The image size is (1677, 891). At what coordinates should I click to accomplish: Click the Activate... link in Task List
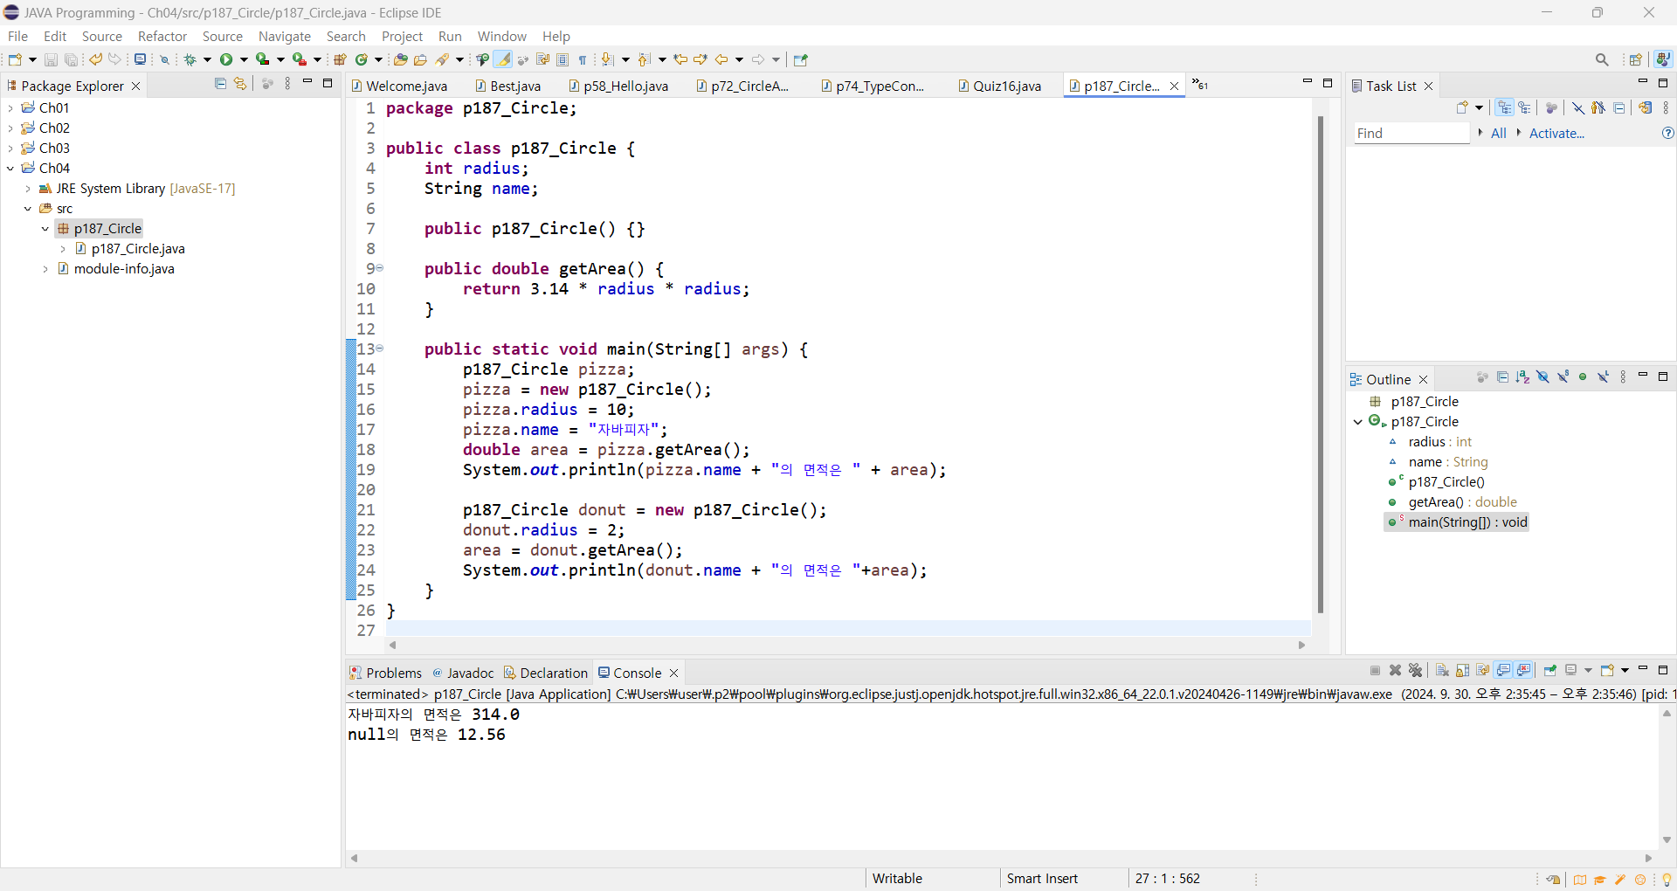[x=1556, y=133]
